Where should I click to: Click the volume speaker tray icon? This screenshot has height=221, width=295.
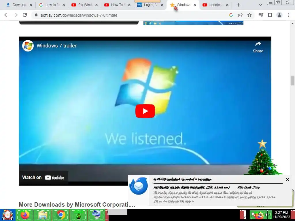tap(267, 215)
